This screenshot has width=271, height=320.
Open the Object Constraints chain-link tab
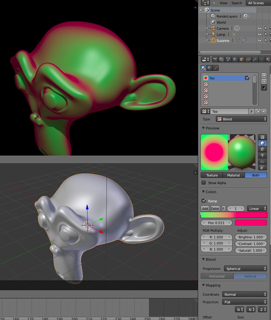tap(248, 59)
